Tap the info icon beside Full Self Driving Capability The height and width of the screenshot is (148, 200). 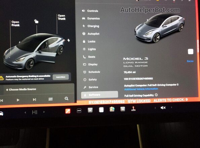156,95
